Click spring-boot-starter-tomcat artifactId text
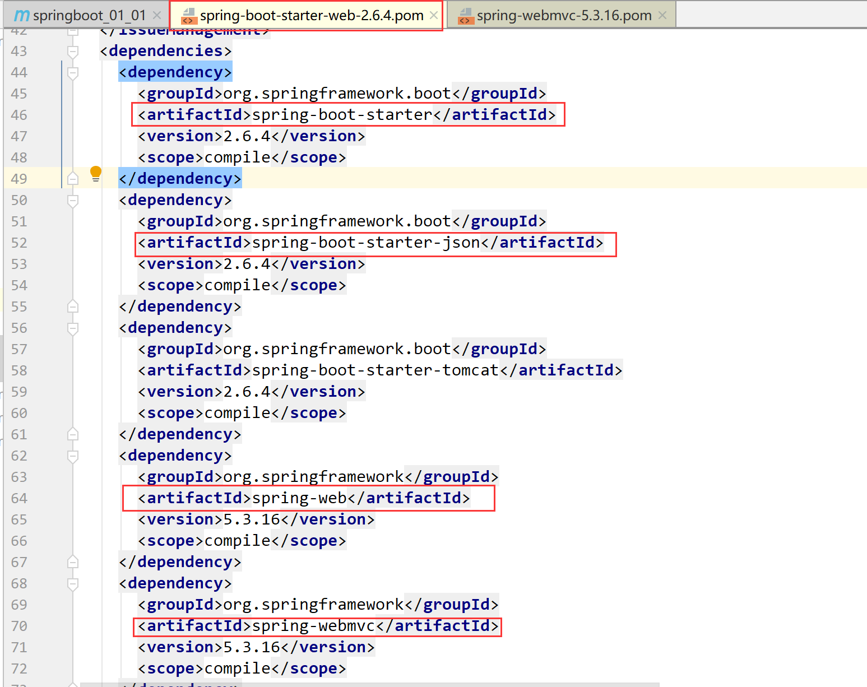867x687 pixels. (375, 370)
